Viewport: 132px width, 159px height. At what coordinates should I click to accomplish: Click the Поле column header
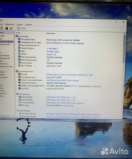(18, 33)
